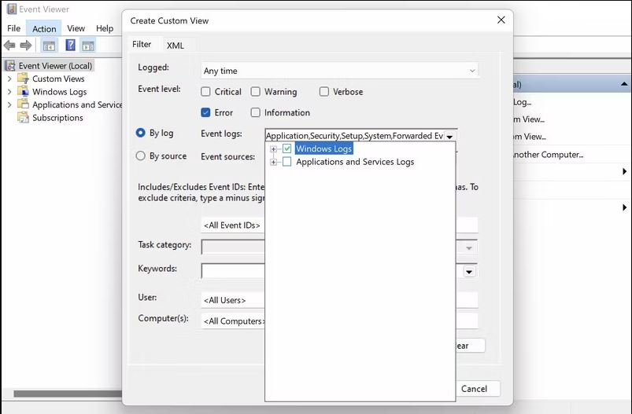The width and height of the screenshot is (632, 414).
Task: Click the All Event IDs input field
Action: tap(233, 225)
